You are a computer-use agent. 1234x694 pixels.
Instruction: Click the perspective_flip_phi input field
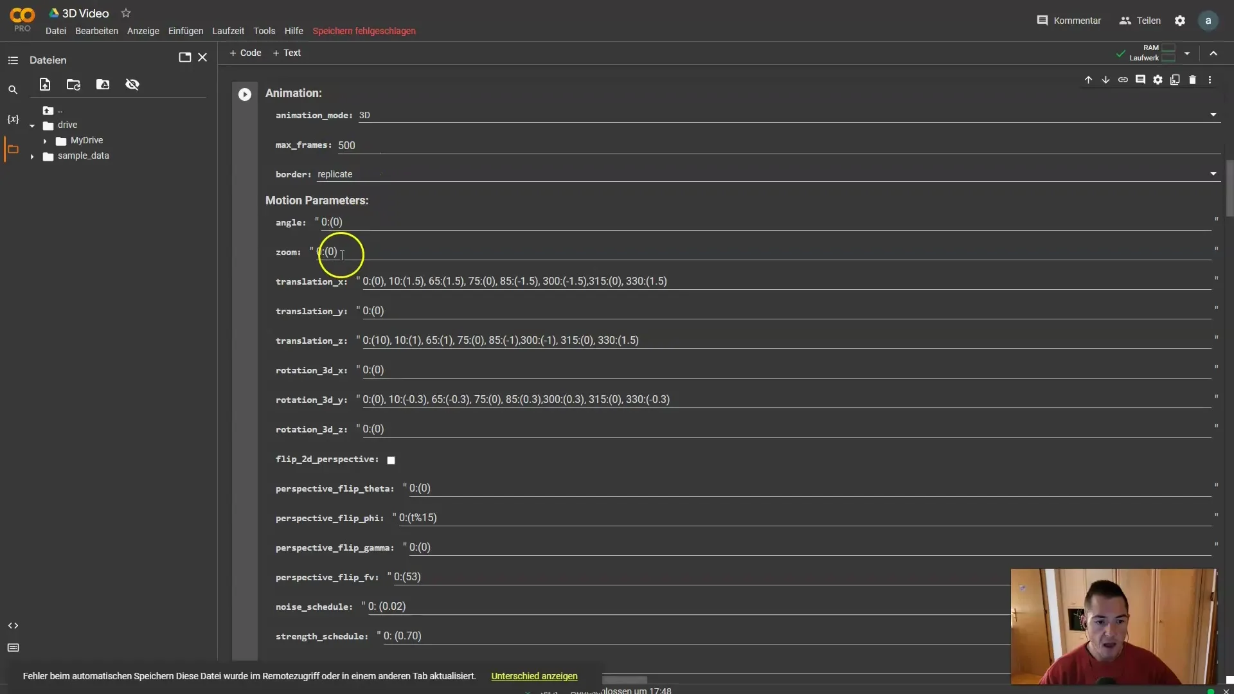805,518
